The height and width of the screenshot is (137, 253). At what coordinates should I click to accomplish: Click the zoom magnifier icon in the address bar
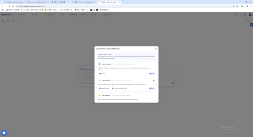pos(234,6)
